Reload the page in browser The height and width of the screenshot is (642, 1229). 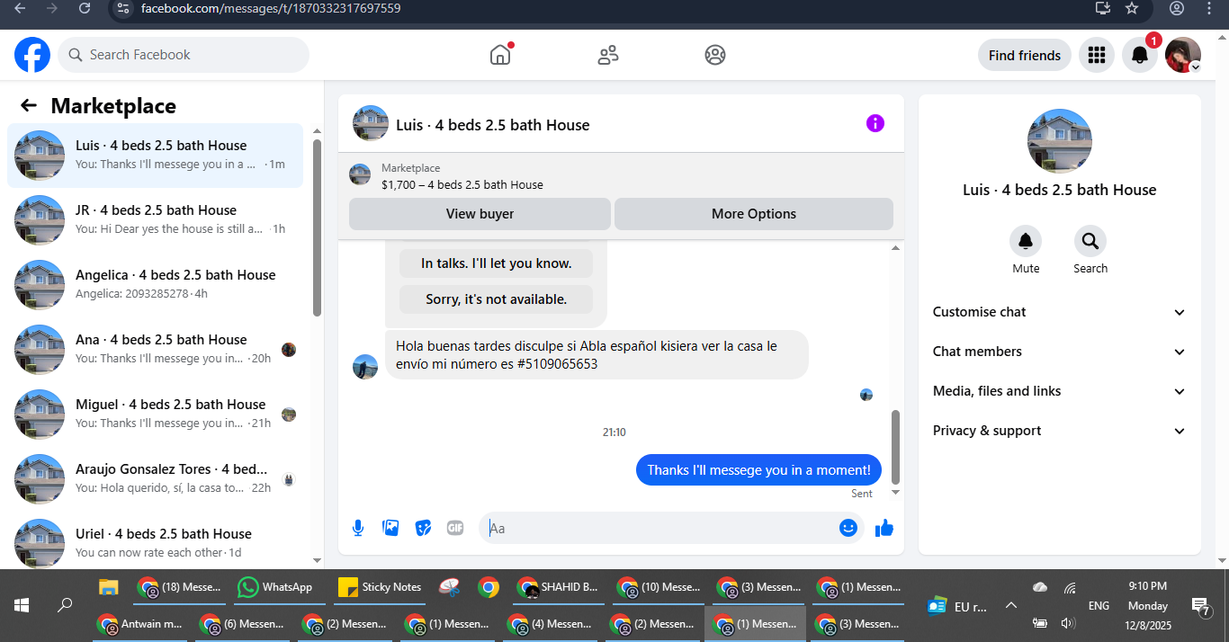(85, 8)
